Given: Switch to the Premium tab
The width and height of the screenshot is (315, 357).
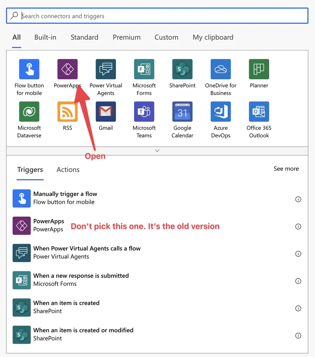Looking at the screenshot, I should click(x=127, y=37).
